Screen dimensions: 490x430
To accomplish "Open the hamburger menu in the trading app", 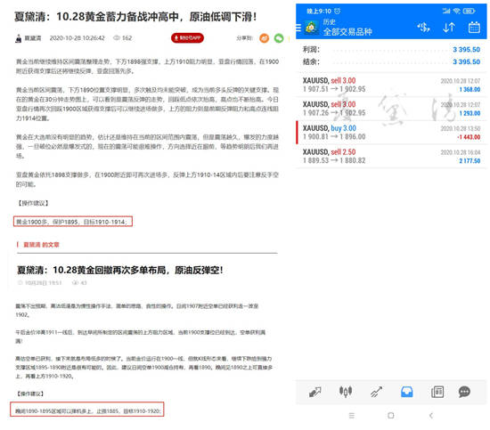I will pos(298,28).
